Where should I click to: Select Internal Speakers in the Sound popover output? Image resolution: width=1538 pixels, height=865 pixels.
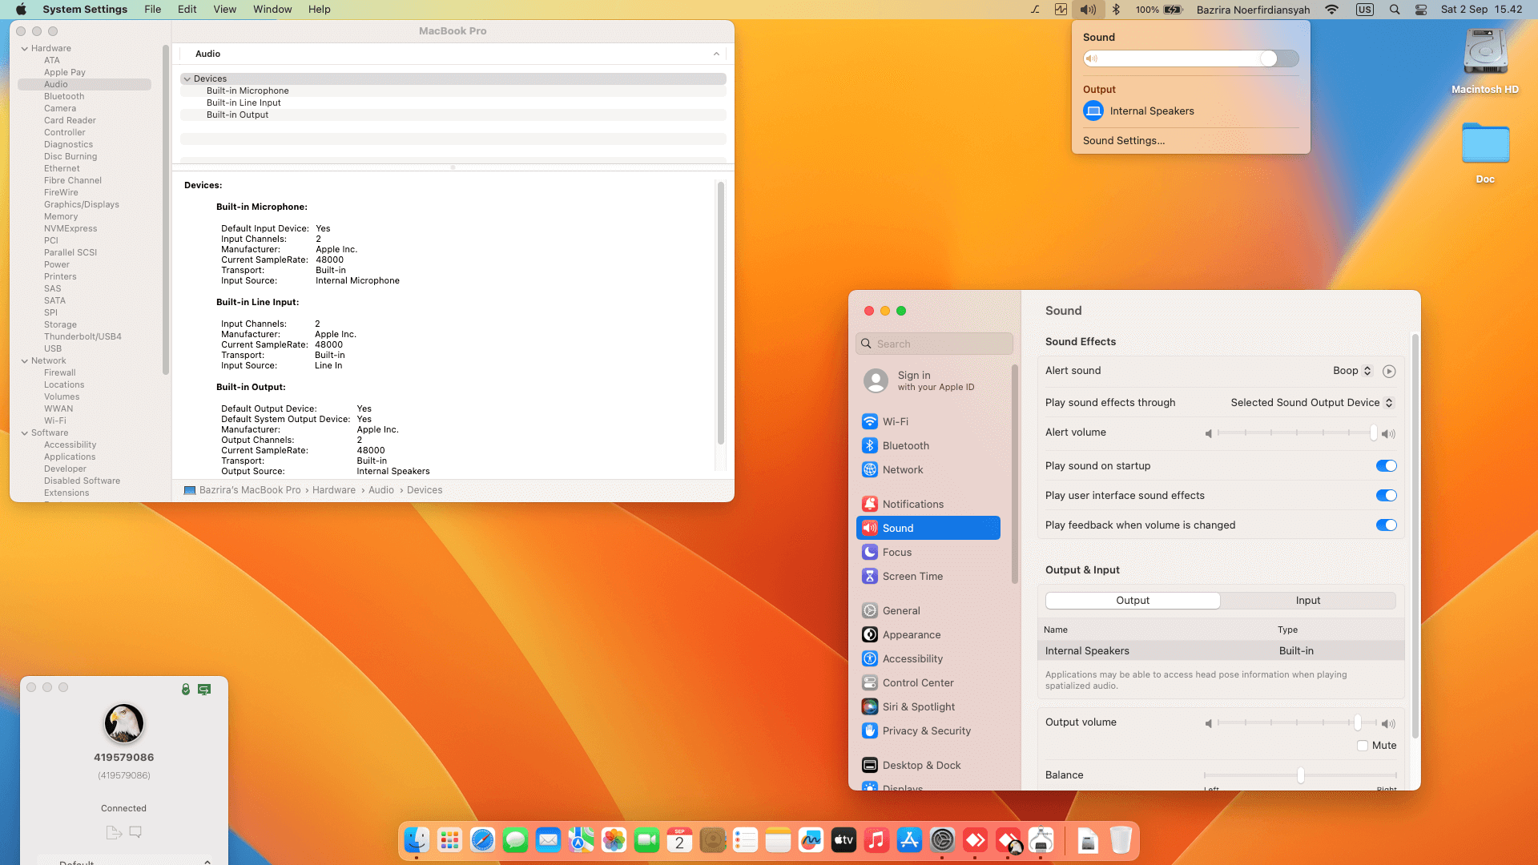click(1138, 111)
